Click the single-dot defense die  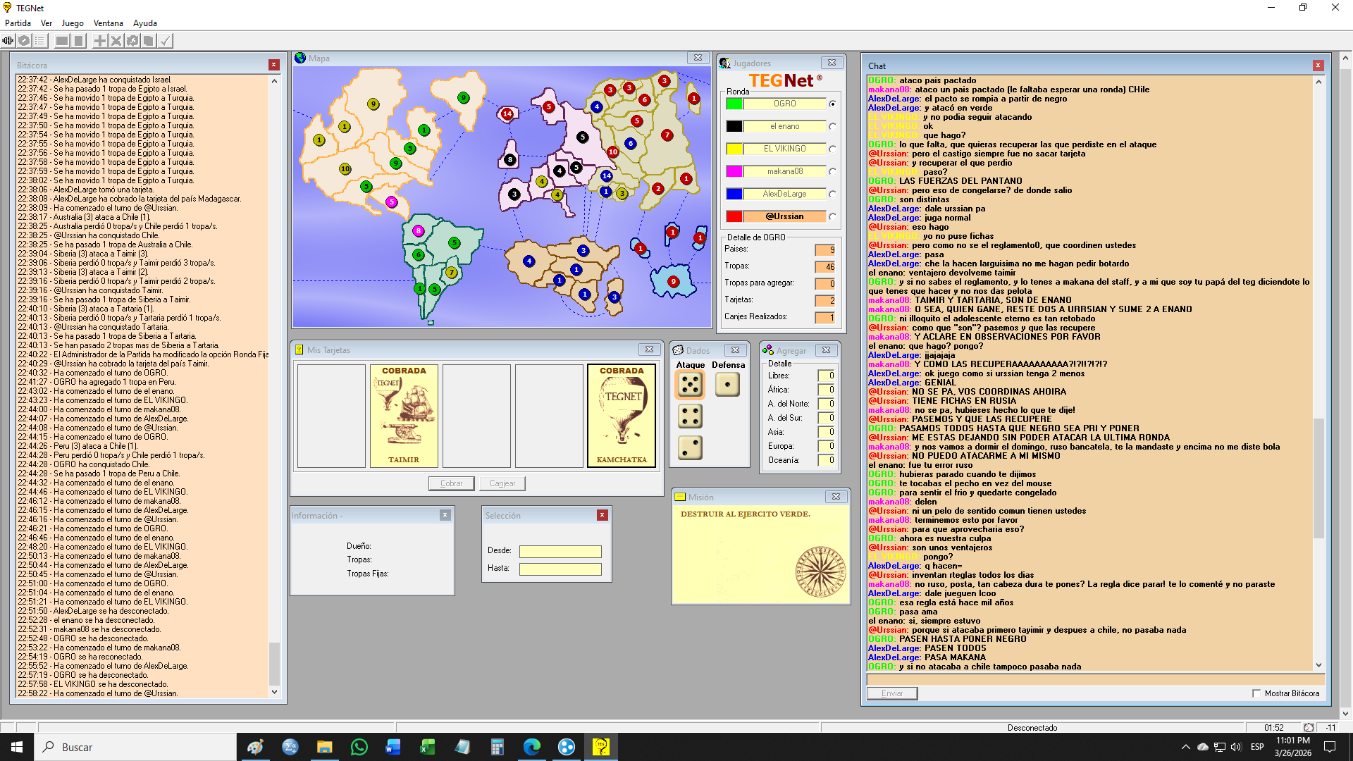[x=727, y=385]
